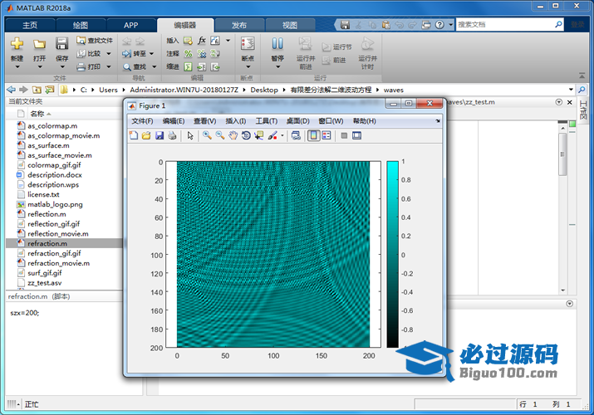This screenshot has width=594, height=415.
Task: Open 文件(F) menu in Figure 1
Action: coord(142,121)
